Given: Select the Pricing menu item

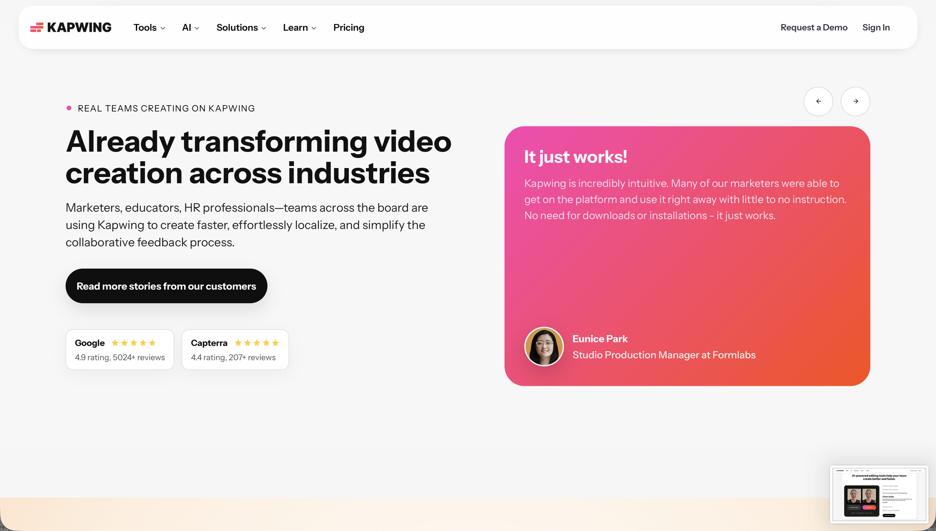Looking at the screenshot, I should point(348,27).
